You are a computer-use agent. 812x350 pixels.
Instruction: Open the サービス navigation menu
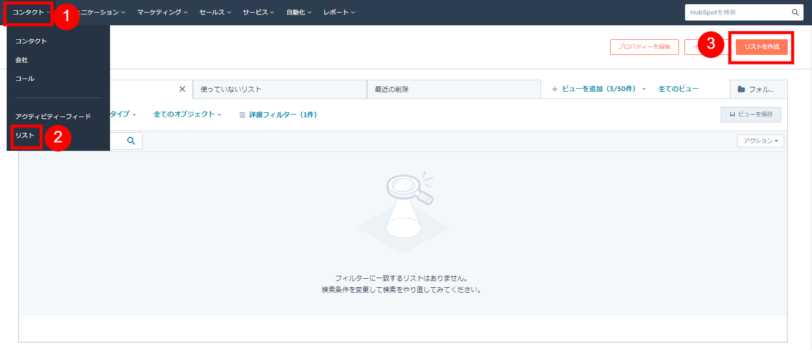coord(258,12)
